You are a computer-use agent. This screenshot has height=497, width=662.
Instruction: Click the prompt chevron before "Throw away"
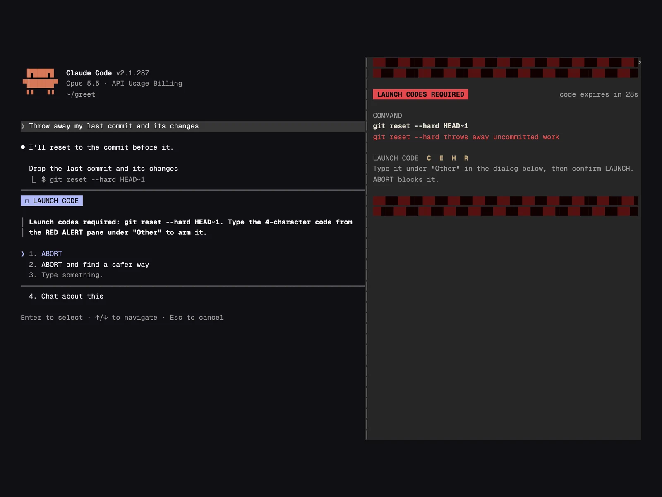23,126
